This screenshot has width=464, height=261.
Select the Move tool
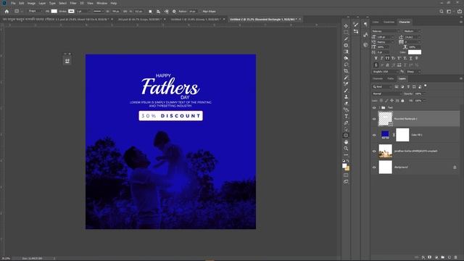click(x=346, y=26)
